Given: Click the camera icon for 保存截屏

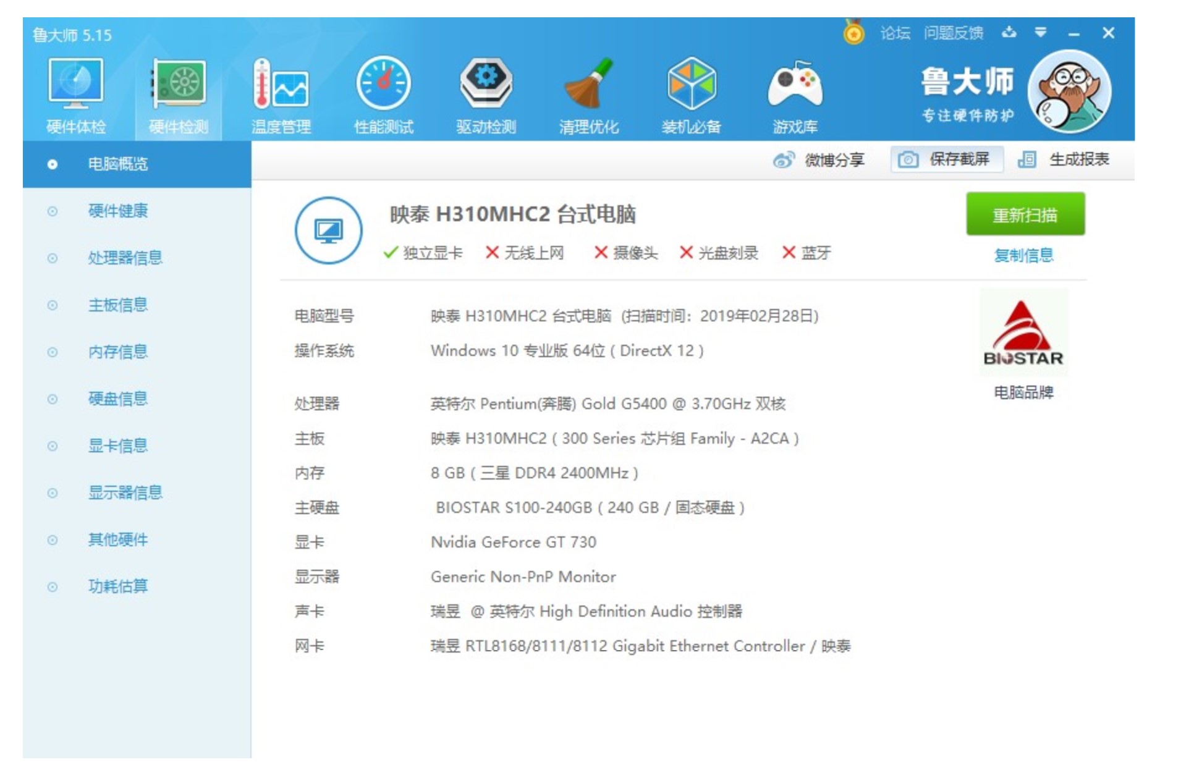Looking at the screenshot, I should click(908, 159).
